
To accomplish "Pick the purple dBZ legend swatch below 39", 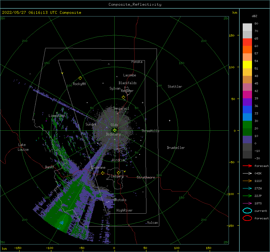I will click(x=247, y=102).
